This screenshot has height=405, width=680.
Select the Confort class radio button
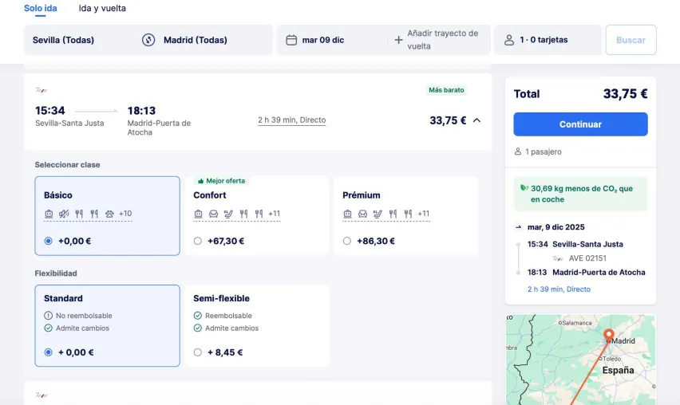point(198,241)
